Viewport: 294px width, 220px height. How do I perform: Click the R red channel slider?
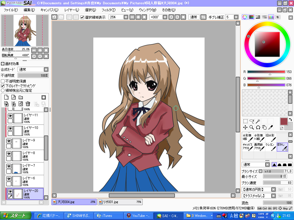(266, 72)
